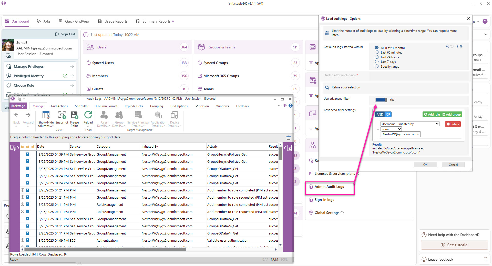Screen dimensions: 492x266
Task: Click the NestorW username filter input field
Action: [x=401, y=134]
